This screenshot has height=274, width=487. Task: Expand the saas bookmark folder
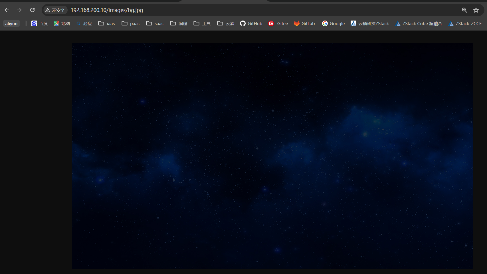tap(155, 23)
